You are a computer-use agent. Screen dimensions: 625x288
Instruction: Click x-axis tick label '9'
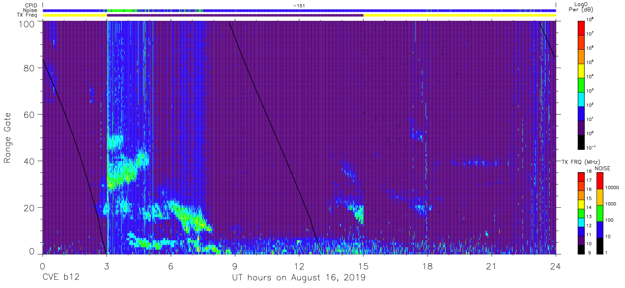pos(235,266)
